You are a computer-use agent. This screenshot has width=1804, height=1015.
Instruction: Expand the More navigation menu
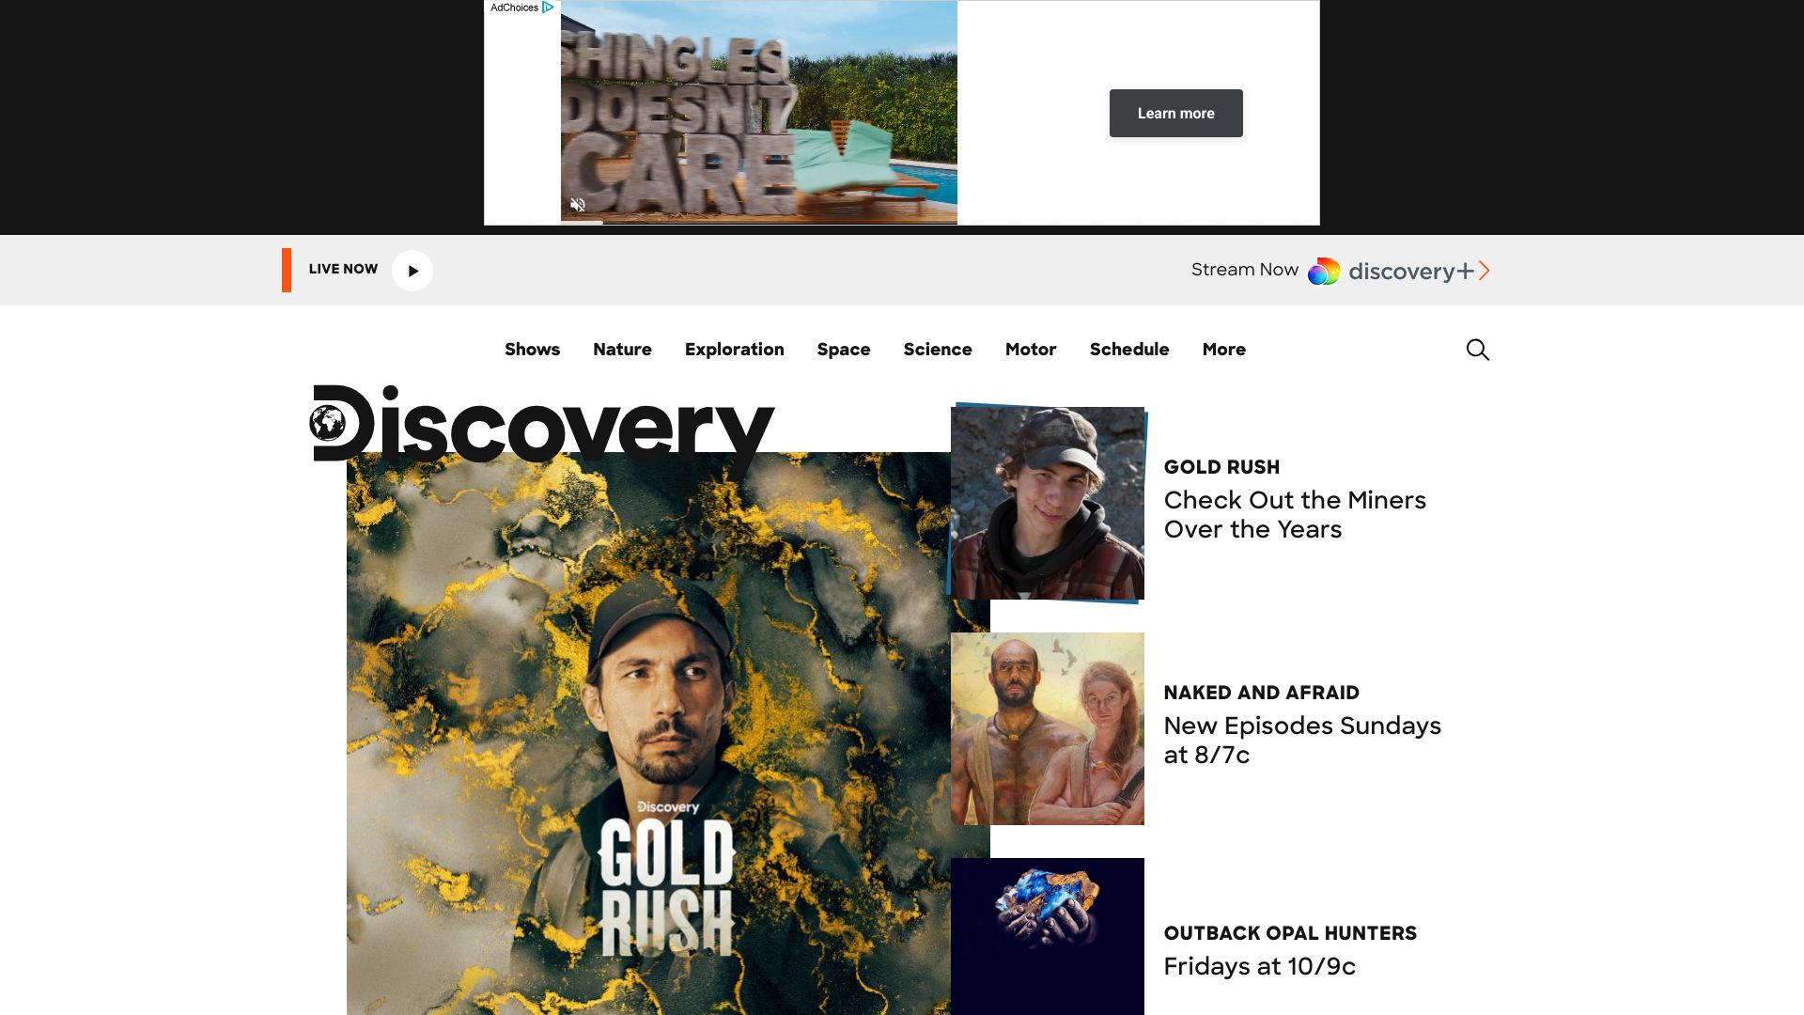(x=1223, y=350)
